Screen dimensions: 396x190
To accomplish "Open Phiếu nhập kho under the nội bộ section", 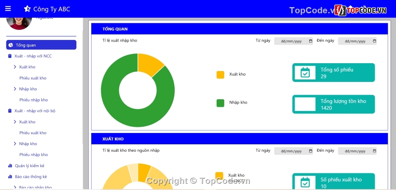I will point(34,155).
